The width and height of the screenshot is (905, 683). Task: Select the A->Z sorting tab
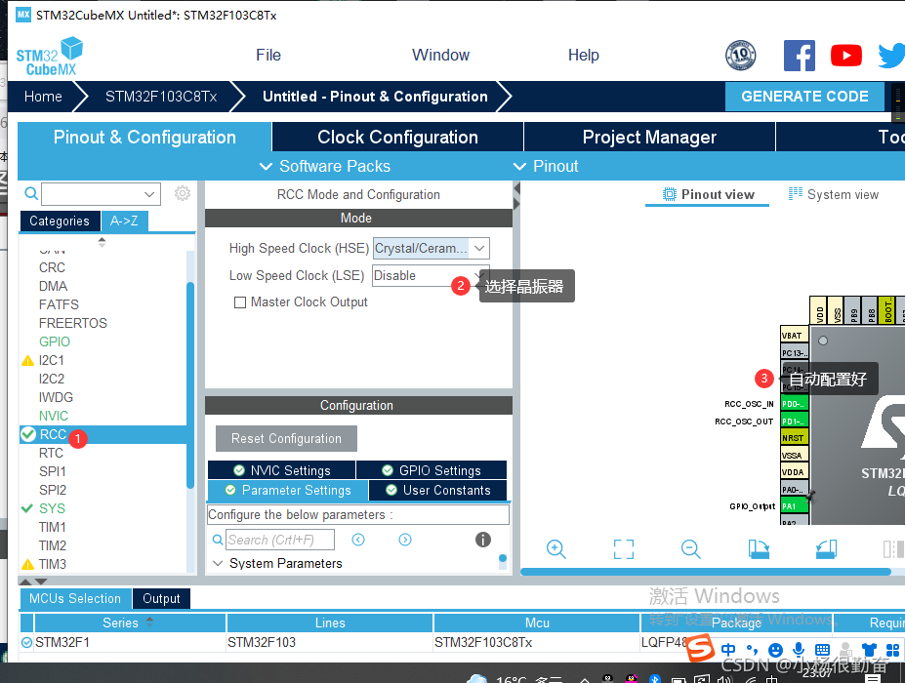tap(124, 221)
